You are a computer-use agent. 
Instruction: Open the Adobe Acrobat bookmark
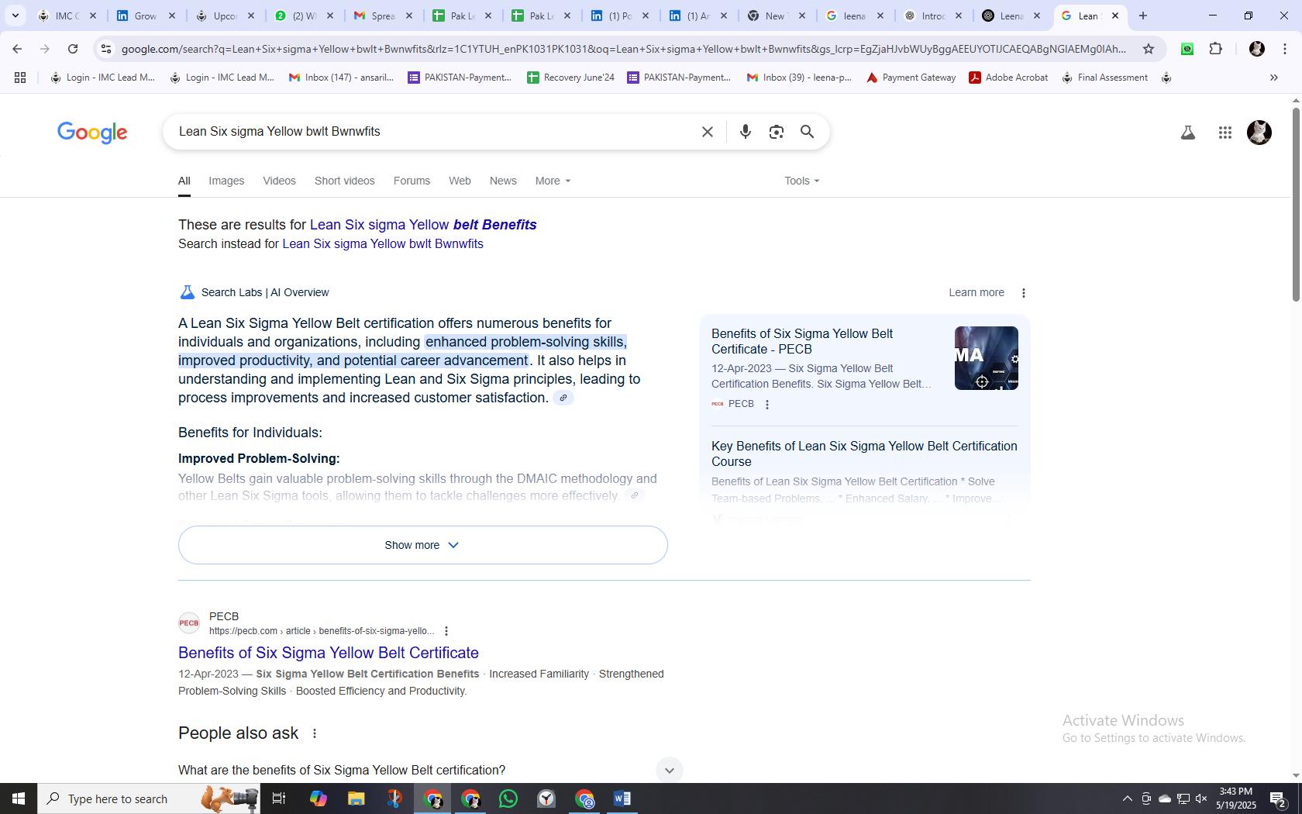(1008, 78)
